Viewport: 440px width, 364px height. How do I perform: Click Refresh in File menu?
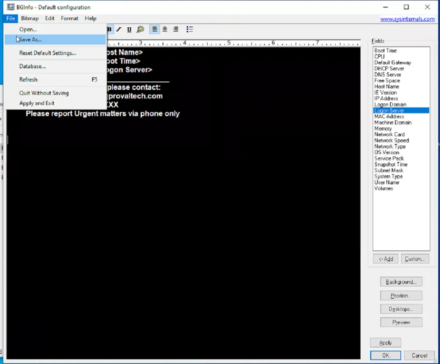pos(55,80)
